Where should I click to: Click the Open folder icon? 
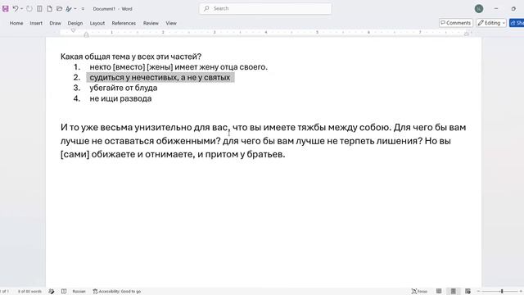(59, 9)
